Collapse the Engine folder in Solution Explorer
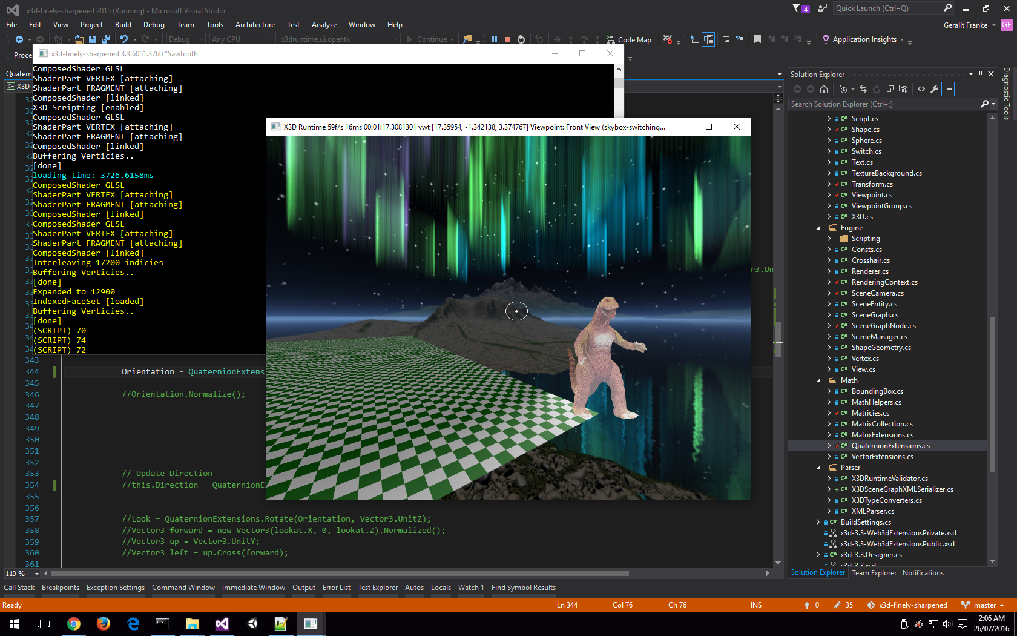This screenshot has height=636, width=1017. [x=819, y=228]
